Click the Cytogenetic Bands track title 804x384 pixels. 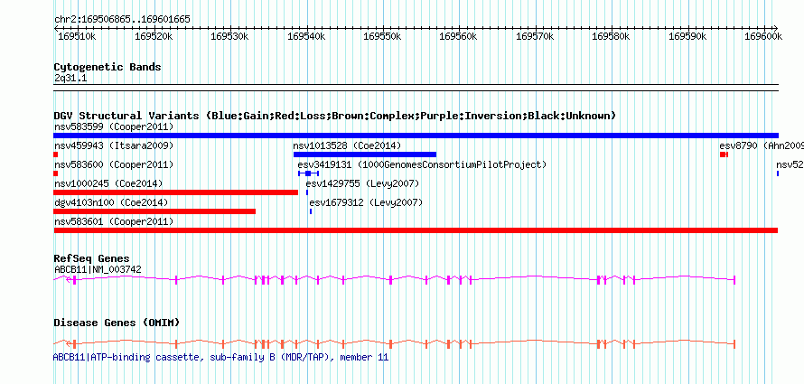pyautogui.click(x=108, y=67)
